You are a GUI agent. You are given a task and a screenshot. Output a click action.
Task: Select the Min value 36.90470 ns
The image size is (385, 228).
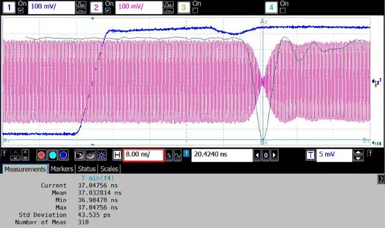click(97, 200)
